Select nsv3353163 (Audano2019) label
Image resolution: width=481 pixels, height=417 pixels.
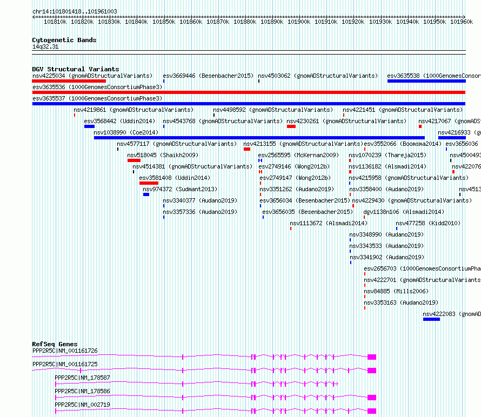[401, 302]
